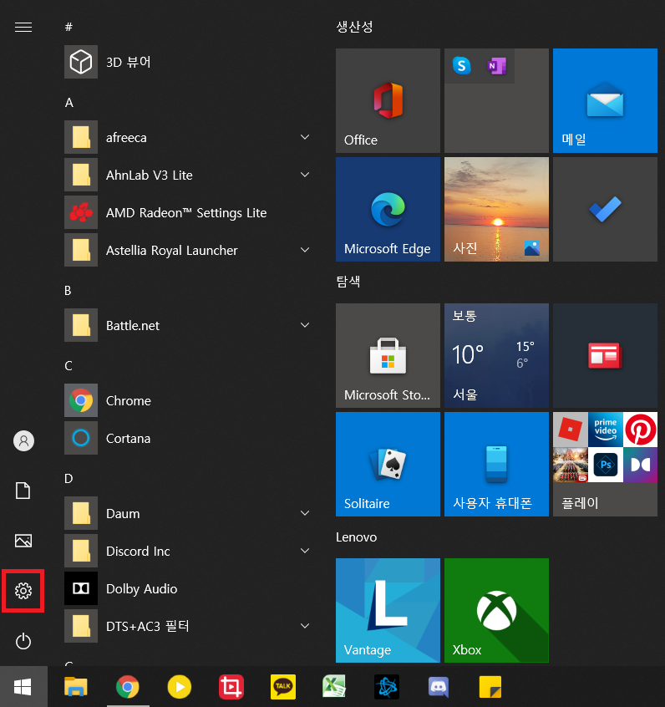Open Dolby icon in the 플레이 tile
The width and height of the screenshot is (665, 707).
click(640, 465)
